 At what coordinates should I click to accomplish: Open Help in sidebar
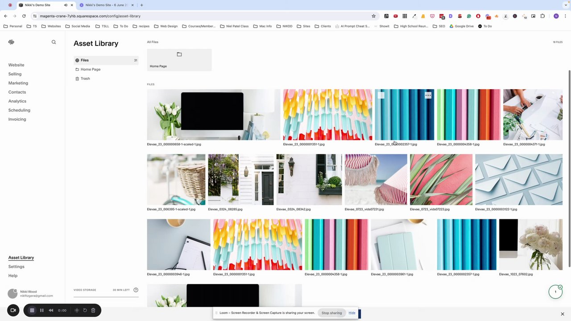(x=12, y=276)
